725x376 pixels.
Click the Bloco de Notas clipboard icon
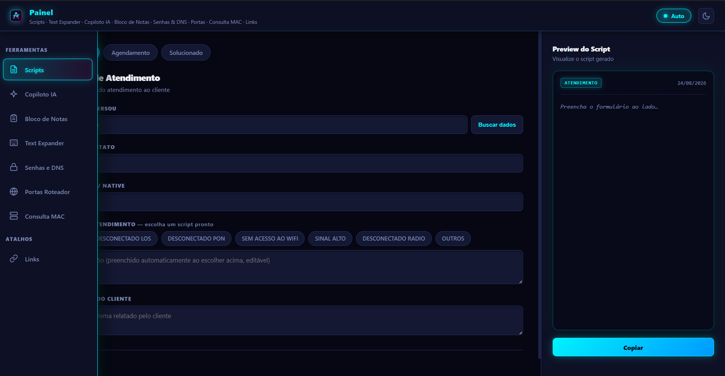(x=14, y=119)
